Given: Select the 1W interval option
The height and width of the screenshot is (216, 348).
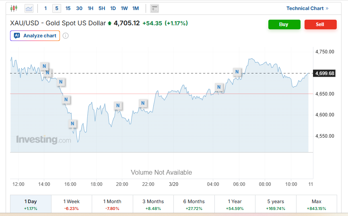Looking at the screenshot, I should (x=124, y=8).
